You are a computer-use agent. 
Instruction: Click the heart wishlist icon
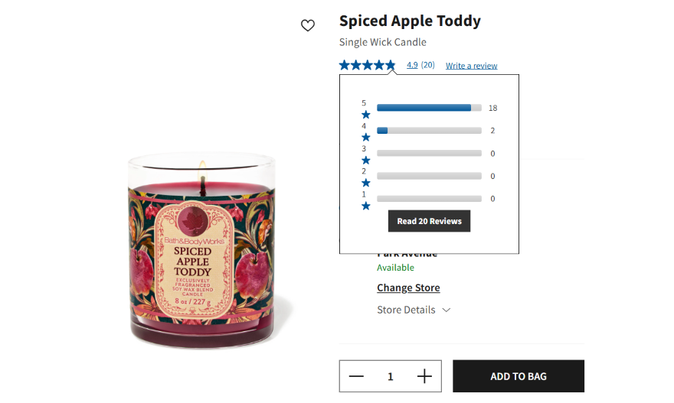pos(308,26)
